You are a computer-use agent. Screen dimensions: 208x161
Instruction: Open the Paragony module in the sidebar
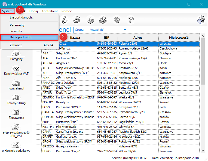point(17,54)
